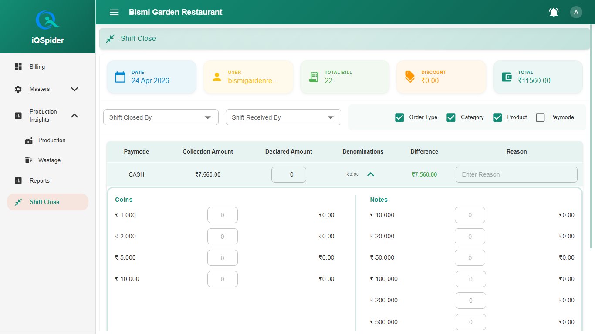This screenshot has width=595, height=334.
Task: Click the Bismi Garden Restaurant title
Action: click(176, 12)
